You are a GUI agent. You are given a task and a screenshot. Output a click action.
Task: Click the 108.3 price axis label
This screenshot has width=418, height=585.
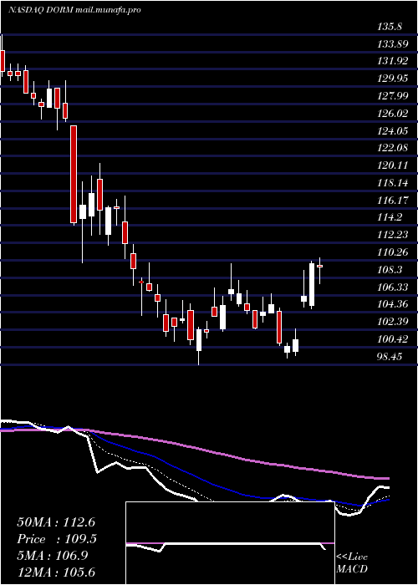pyautogui.click(x=390, y=269)
